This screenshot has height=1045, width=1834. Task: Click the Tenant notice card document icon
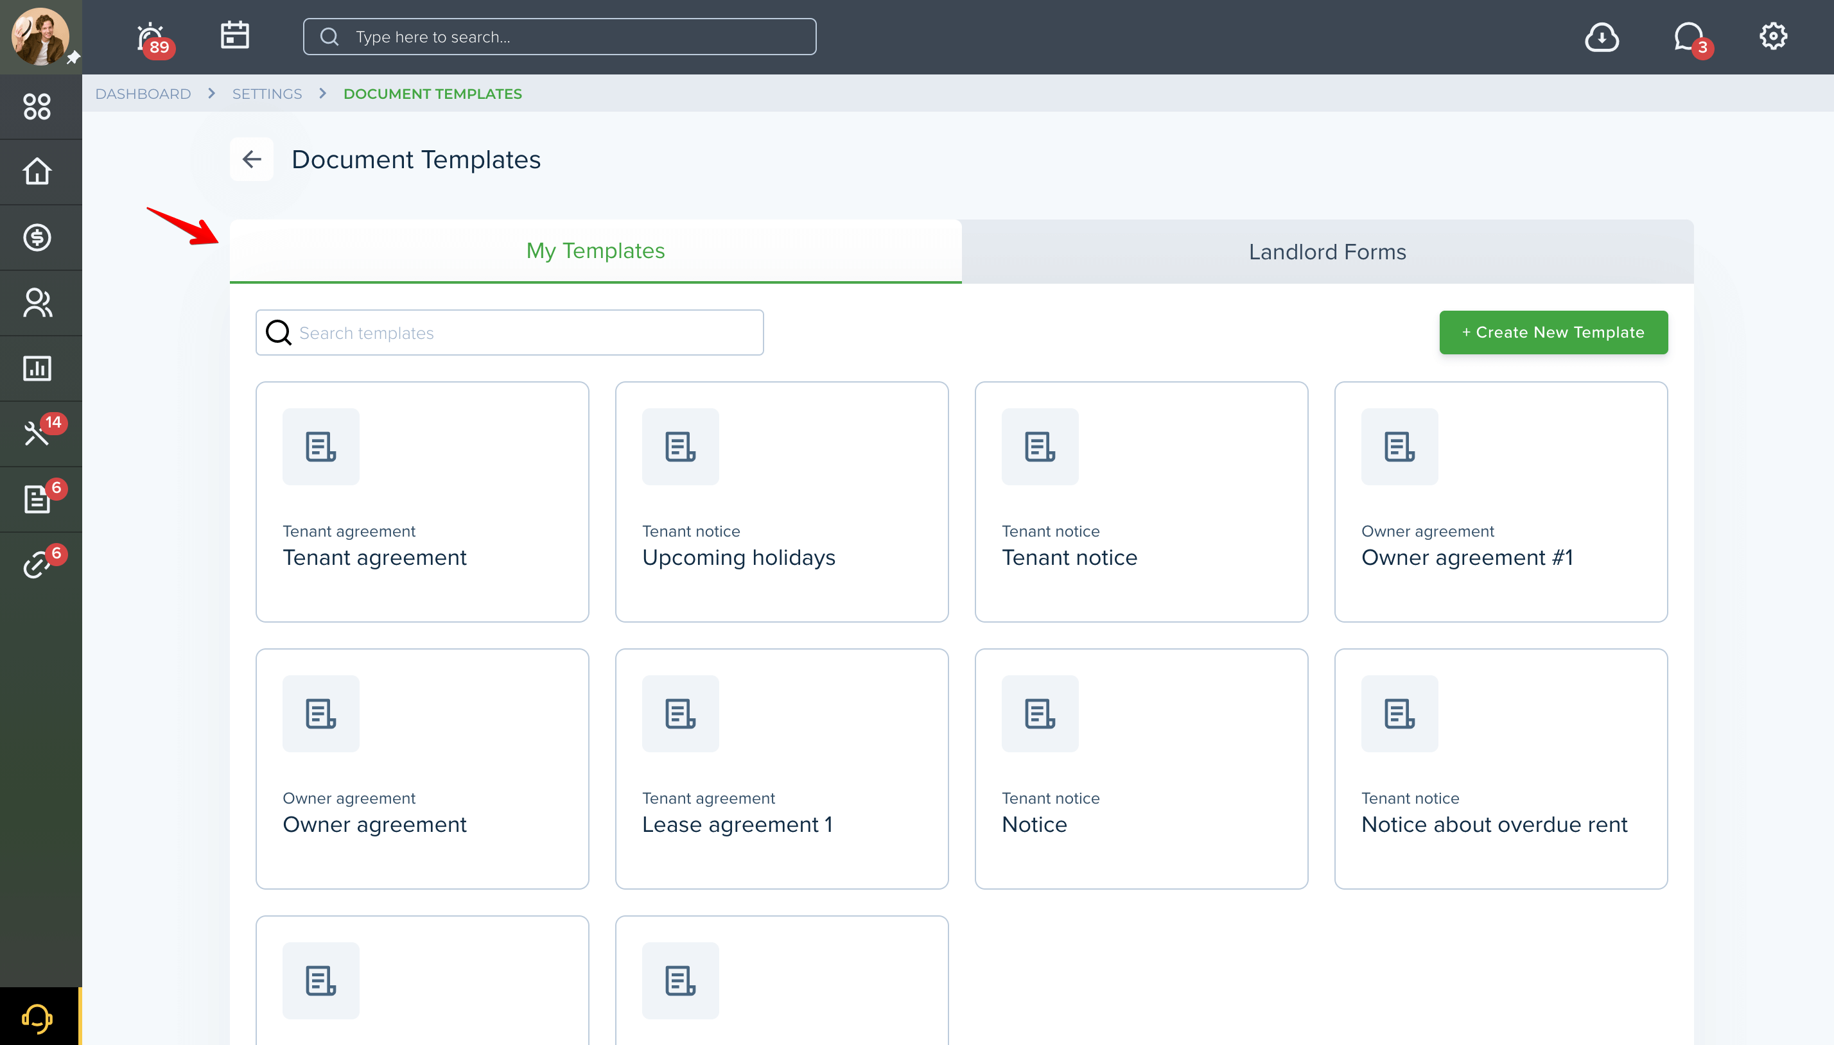(1040, 446)
